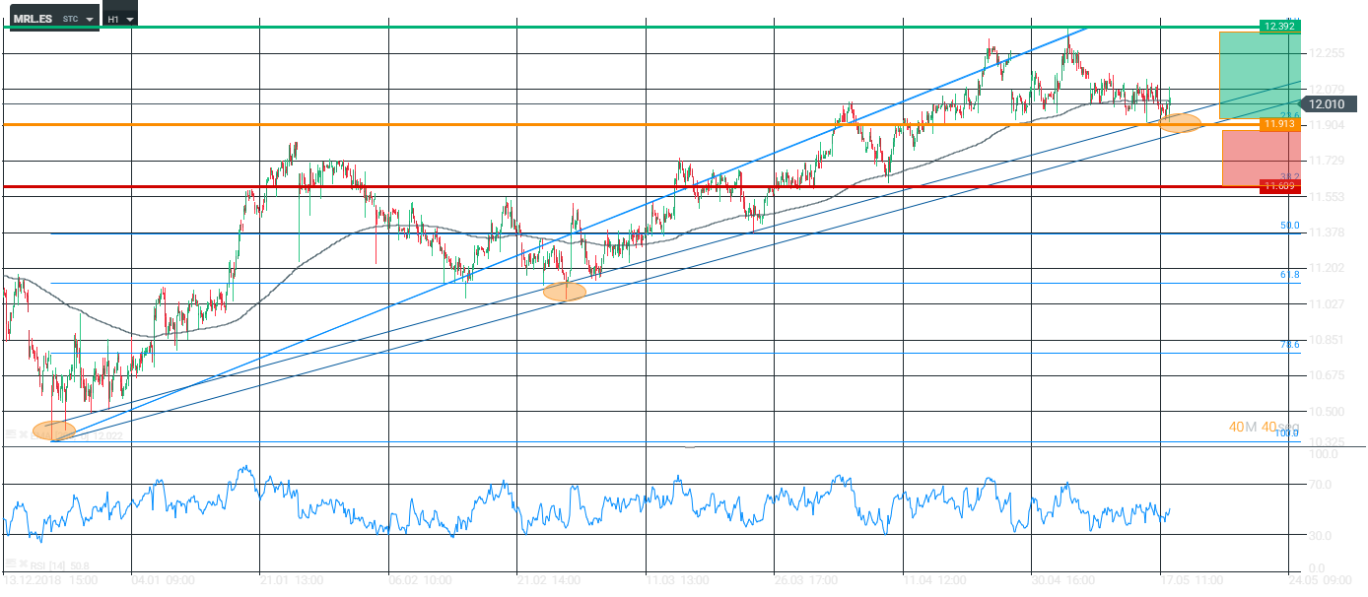
Task: Click the 21.02 14:00 time axis label
Action: 549,580
